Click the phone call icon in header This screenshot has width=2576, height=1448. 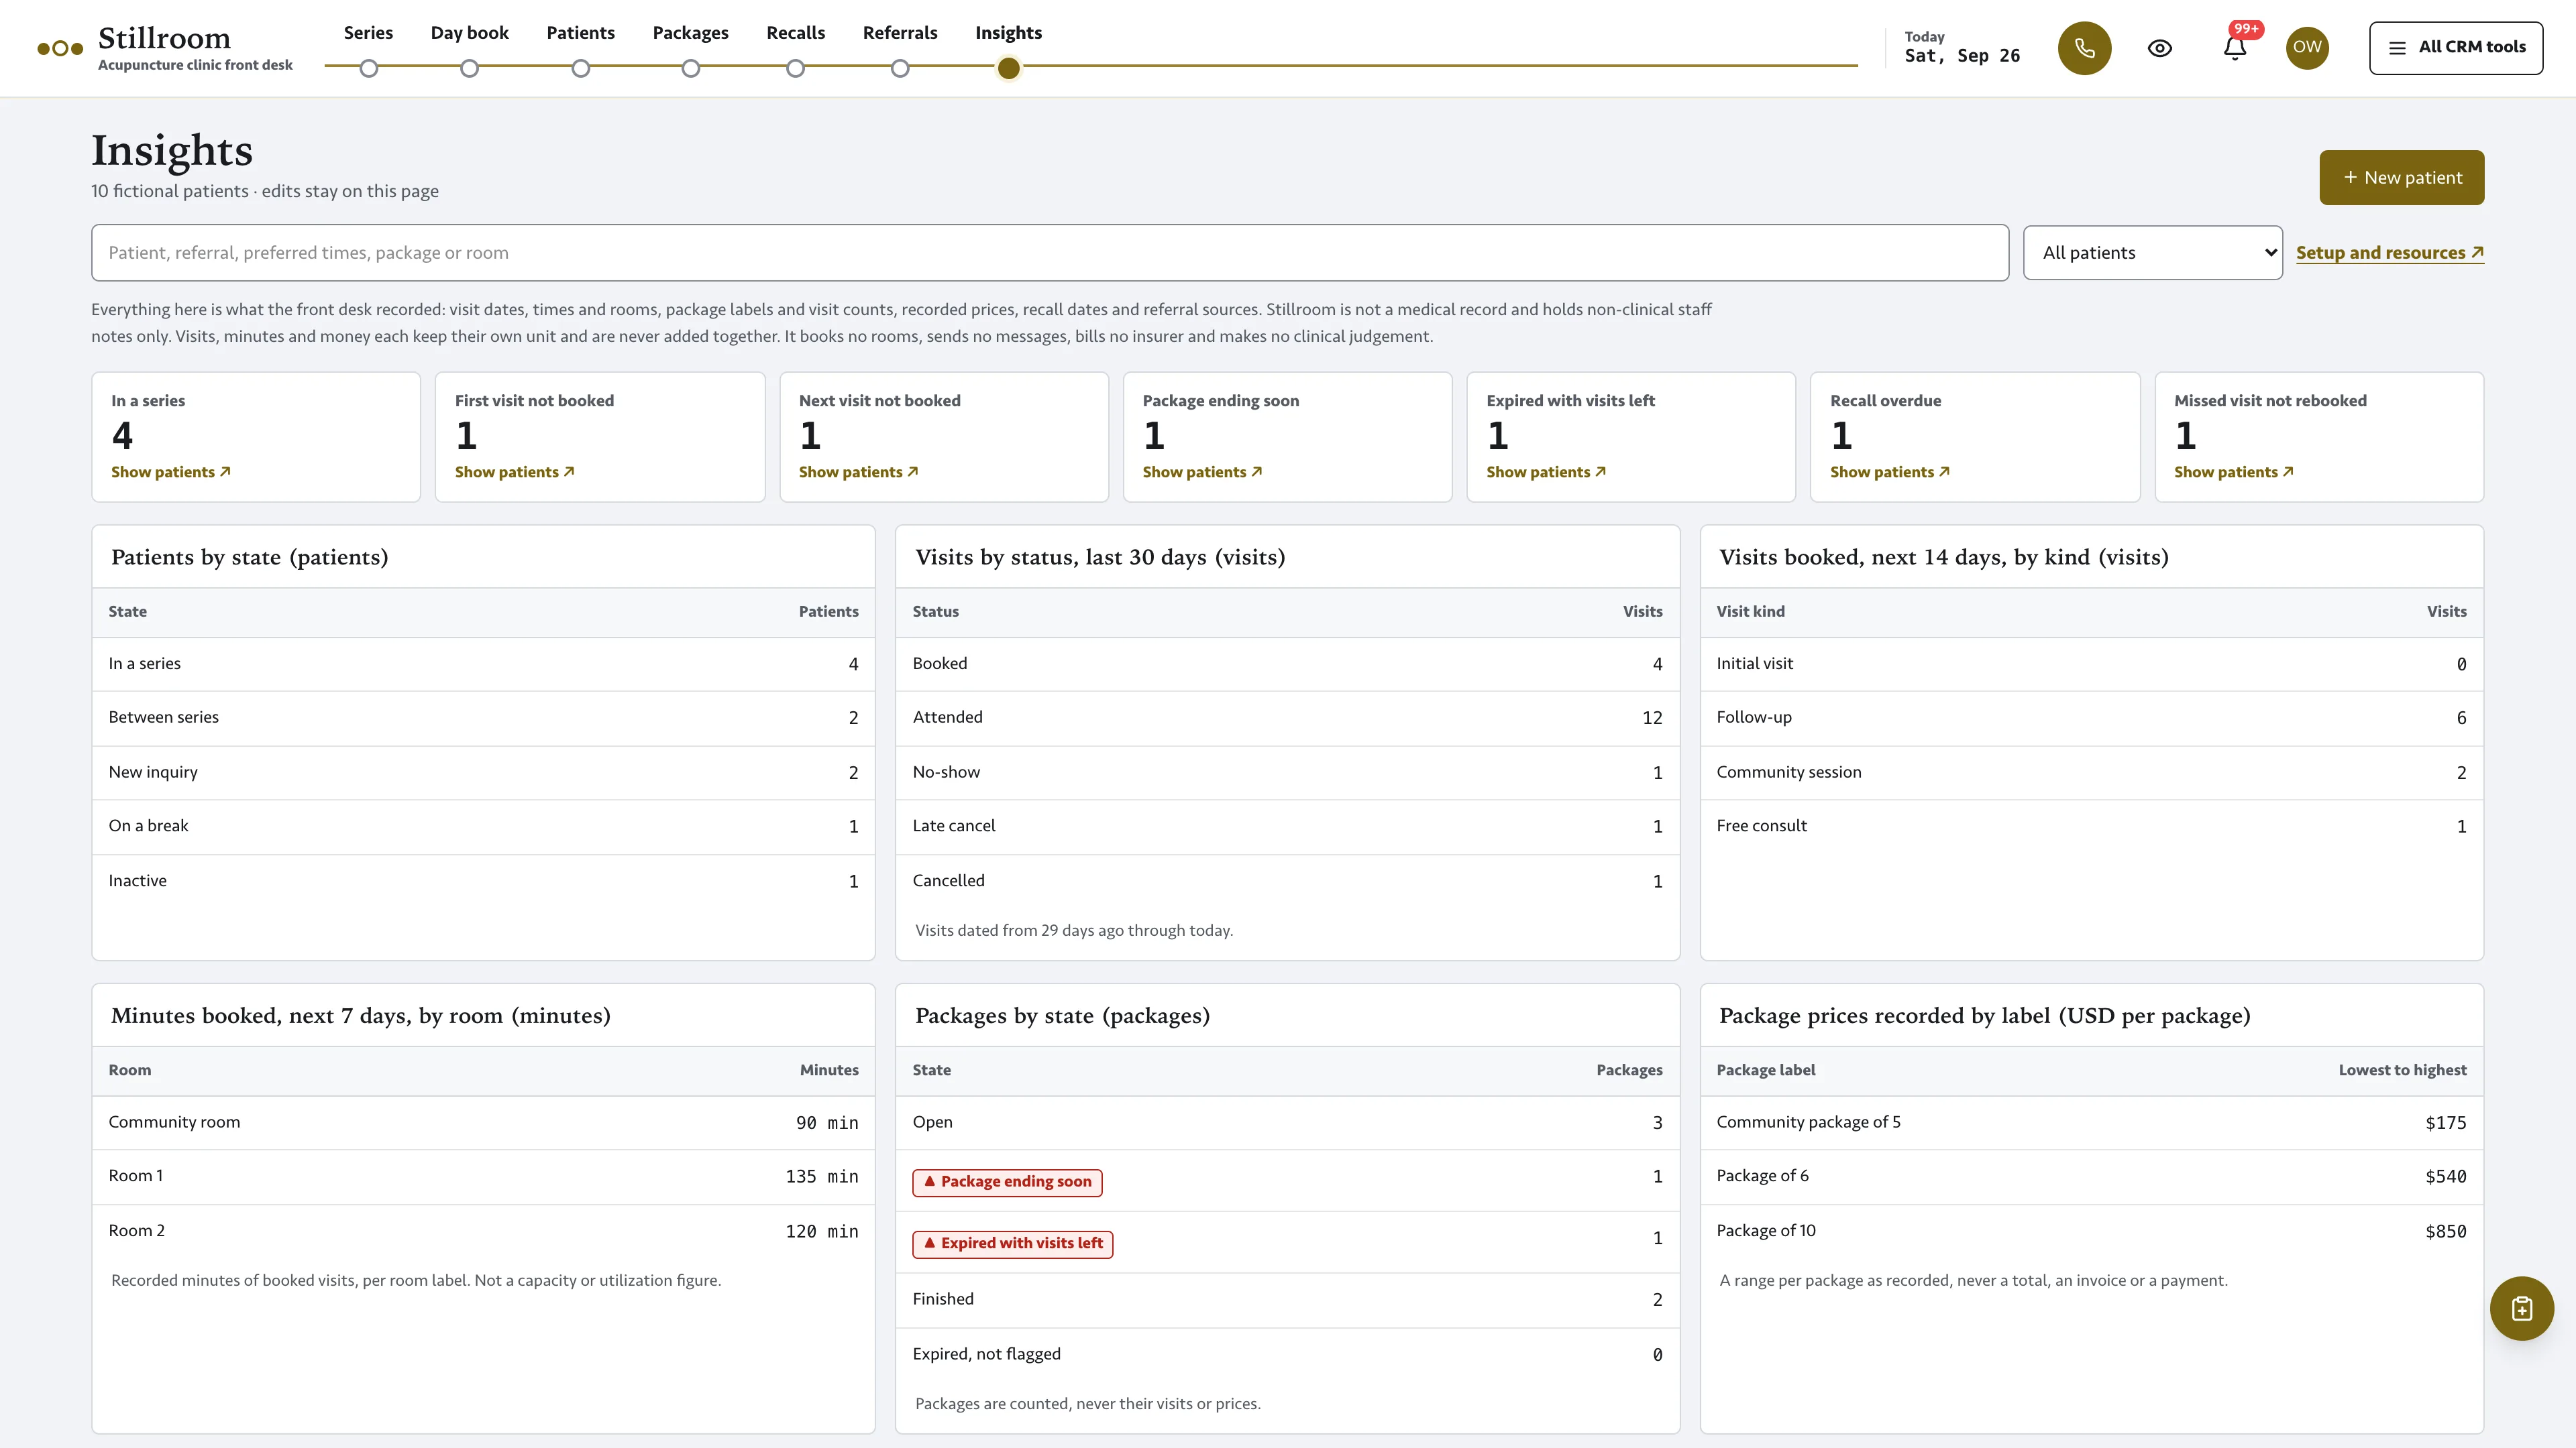pos(2084,48)
